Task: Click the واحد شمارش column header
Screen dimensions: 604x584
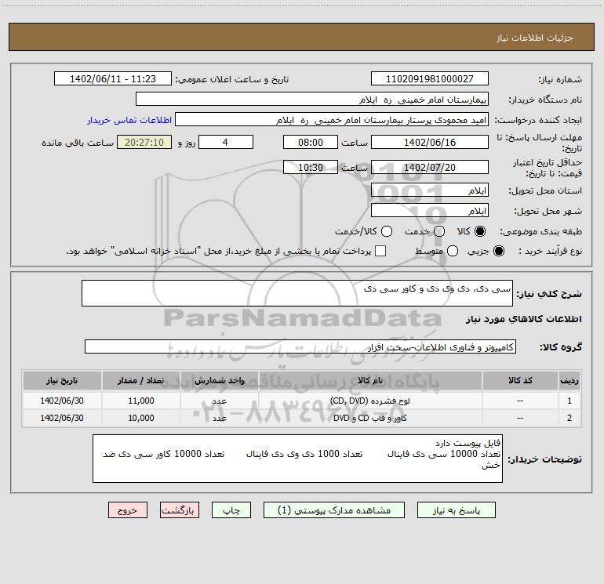Action: pyautogui.click(x=219, y=380)
